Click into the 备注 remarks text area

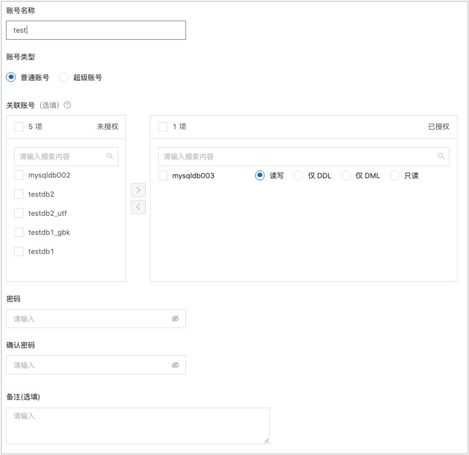pos(138,426)
